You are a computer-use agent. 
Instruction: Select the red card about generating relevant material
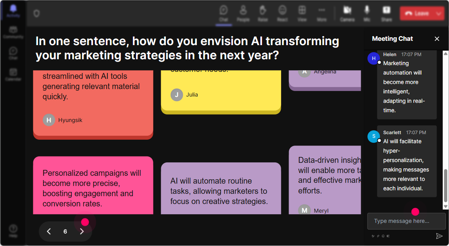(x=93, y=105)
